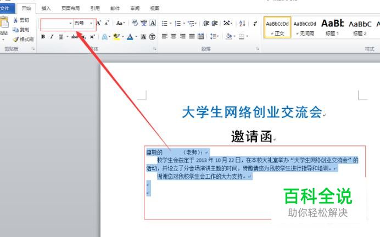Image resolution: width=380 pixels, height=237 pixels.
Task: Center the paragraph text
Action: [x=174, y=36]
